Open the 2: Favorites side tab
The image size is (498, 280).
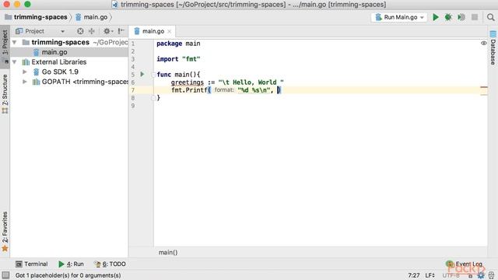[5, 232]
